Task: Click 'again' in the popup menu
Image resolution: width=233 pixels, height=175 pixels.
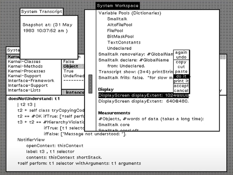Action: 181,52
